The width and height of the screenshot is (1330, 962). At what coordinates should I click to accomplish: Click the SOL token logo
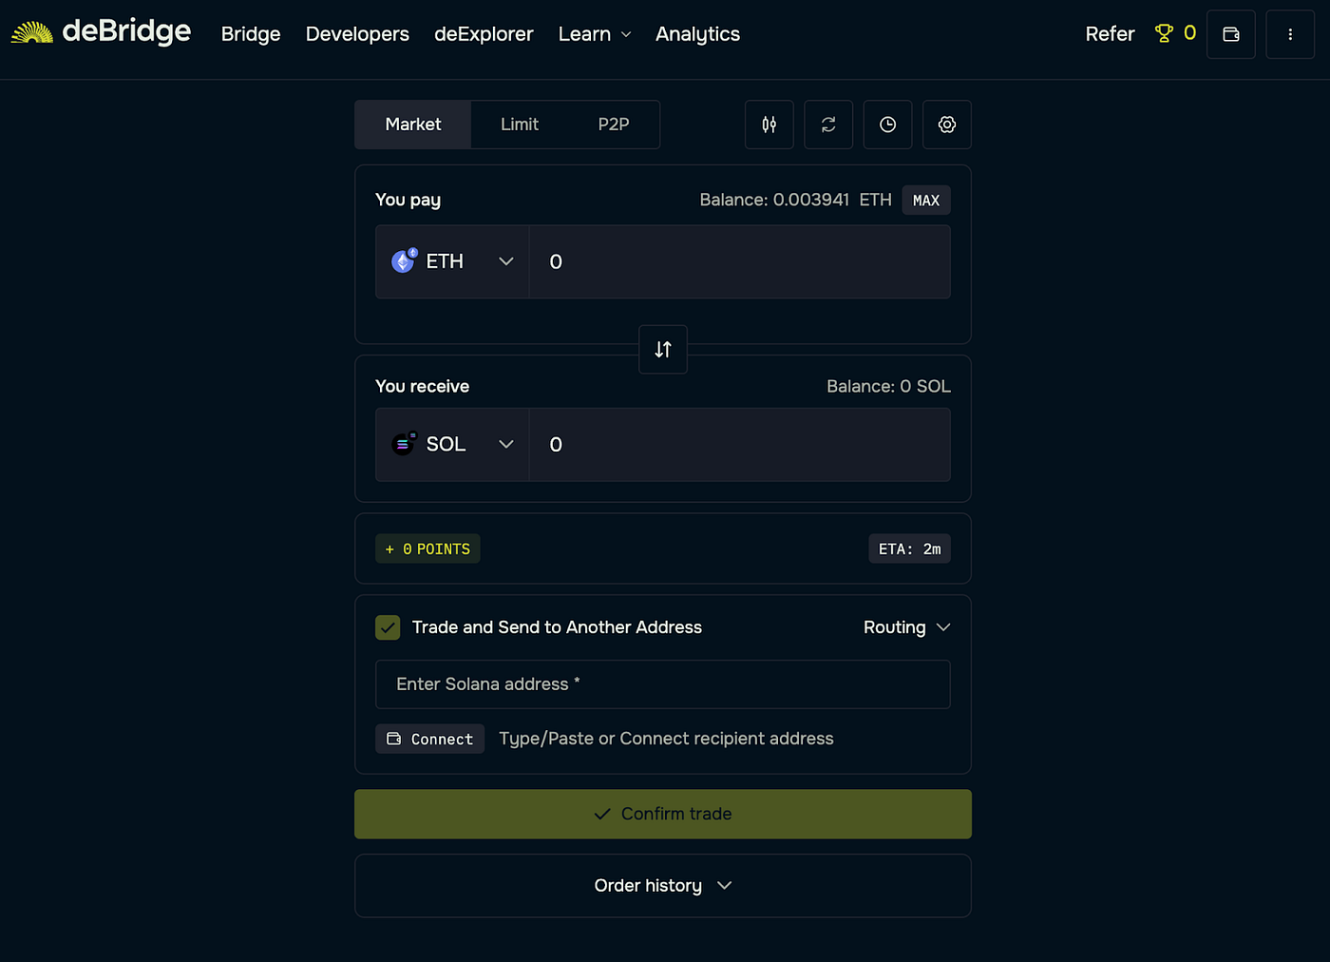click(x=403, y=444)
